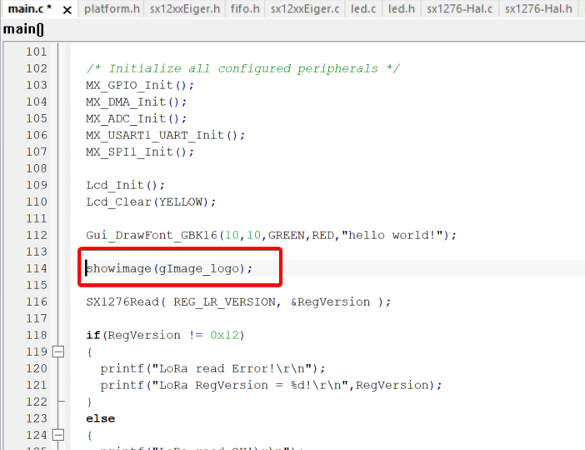The height and width of the screenshot is (450, 585).
Task: Click the main.c * active tab
Action: (x=30, y=9)
